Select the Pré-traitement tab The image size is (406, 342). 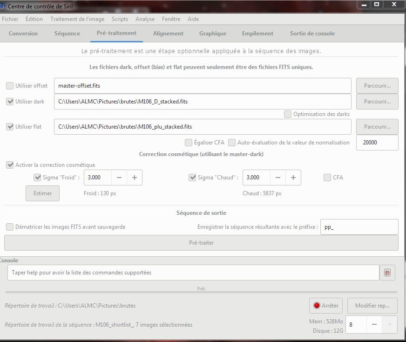[x=116, y=33]
